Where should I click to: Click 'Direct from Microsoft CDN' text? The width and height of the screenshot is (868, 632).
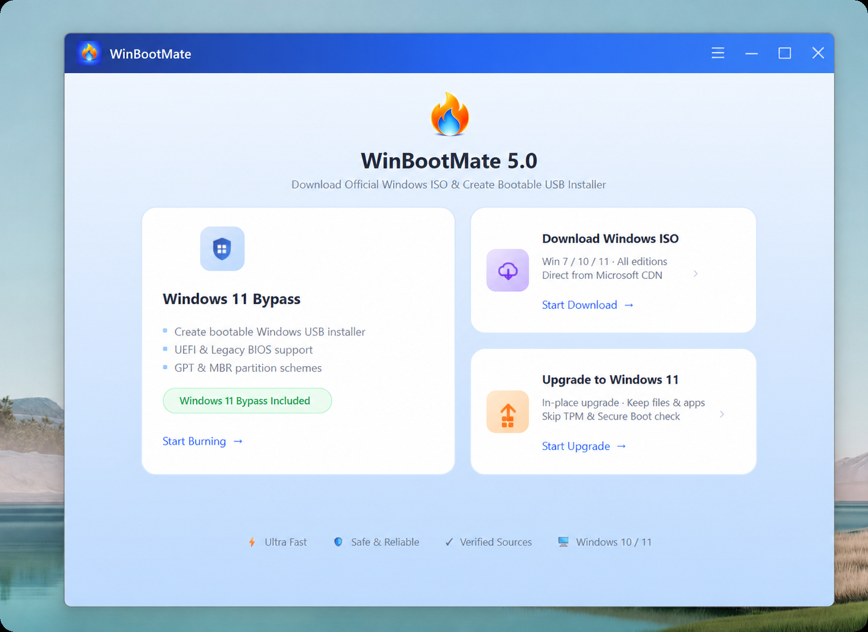[602, 275]
